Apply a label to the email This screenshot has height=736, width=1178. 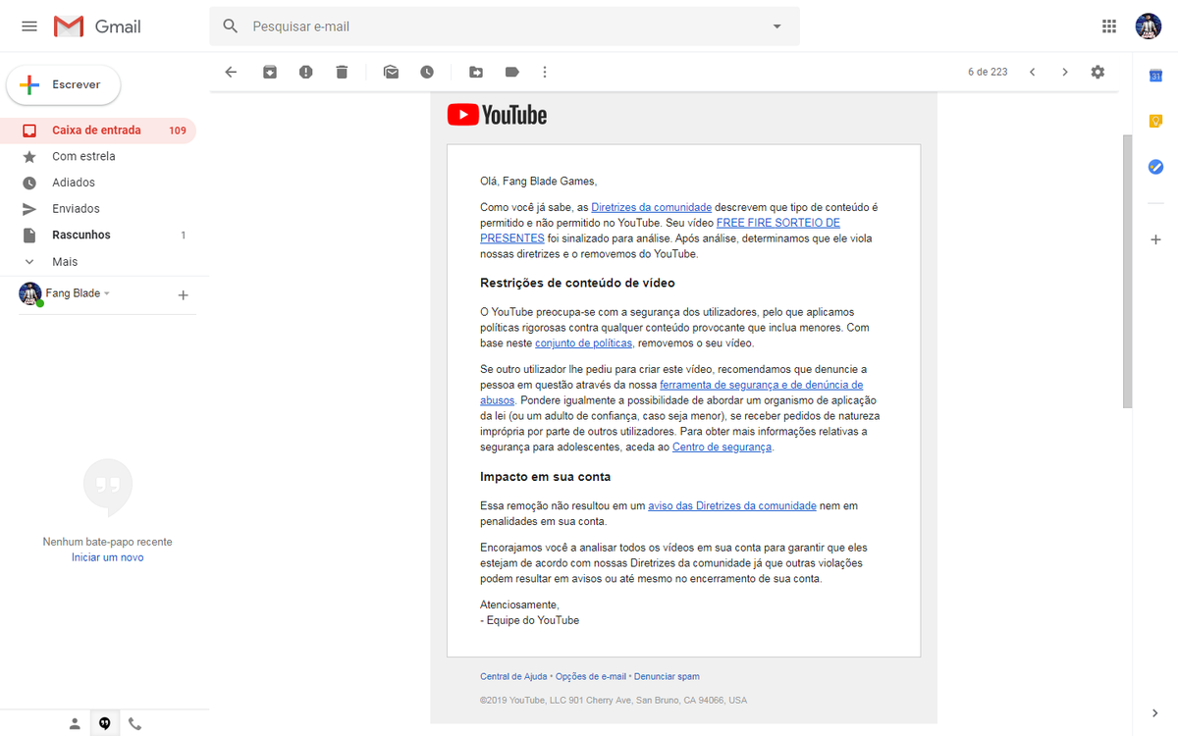[511, 72]
